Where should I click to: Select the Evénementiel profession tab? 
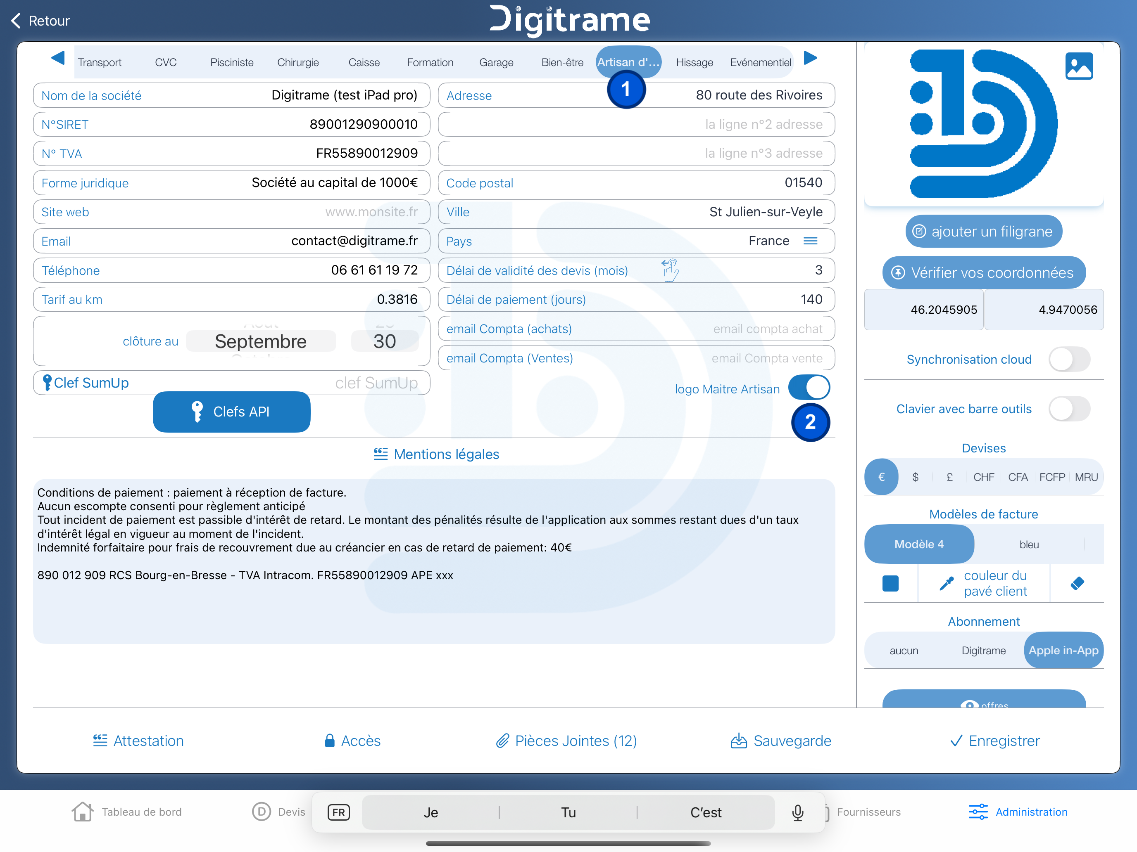point(760,62)
